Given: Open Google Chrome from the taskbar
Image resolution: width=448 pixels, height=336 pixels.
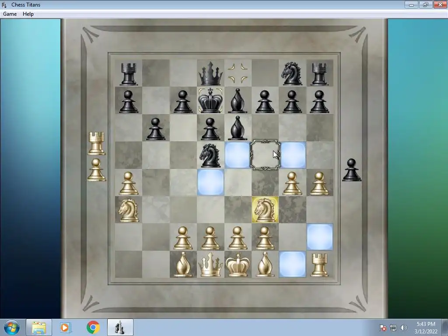Looking at the screenshot, I should point(93,327).
